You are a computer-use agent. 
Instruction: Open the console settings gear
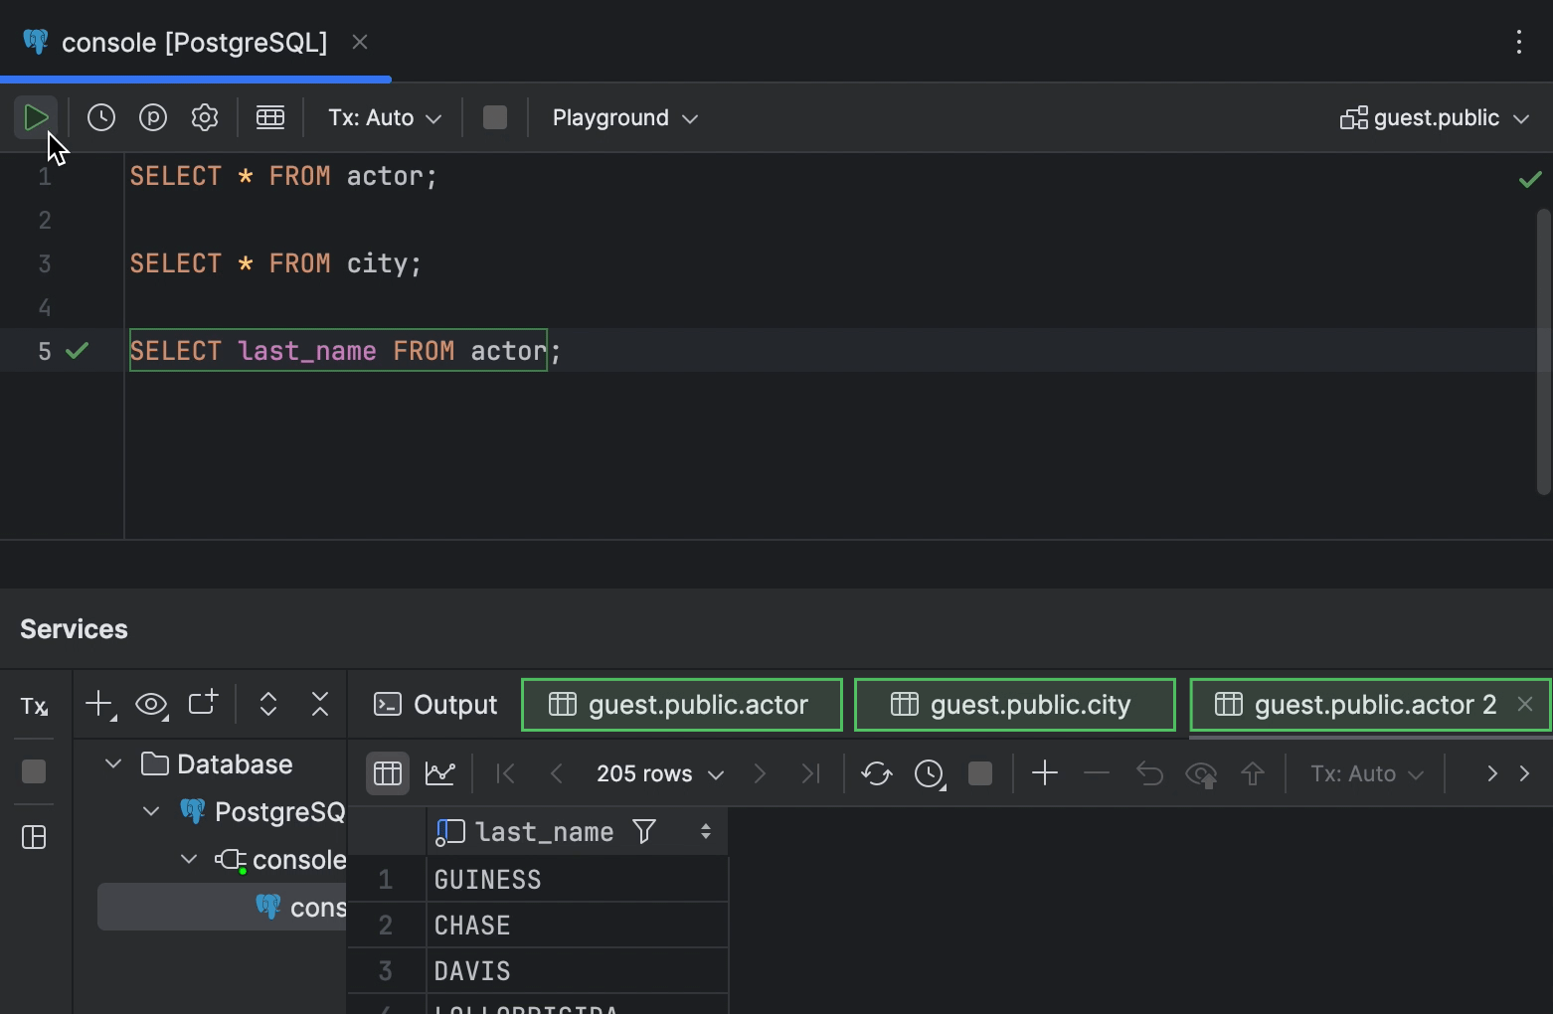tap(204, 116)
